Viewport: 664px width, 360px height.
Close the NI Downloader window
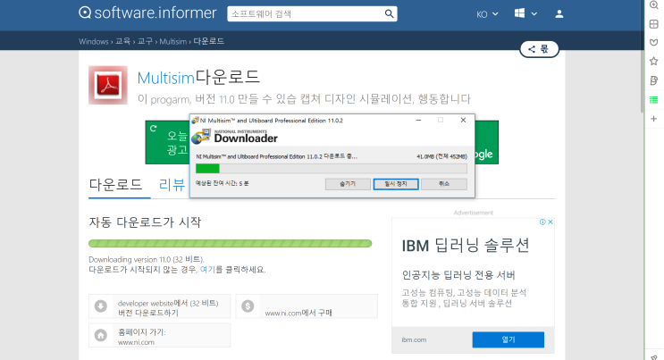463,121
